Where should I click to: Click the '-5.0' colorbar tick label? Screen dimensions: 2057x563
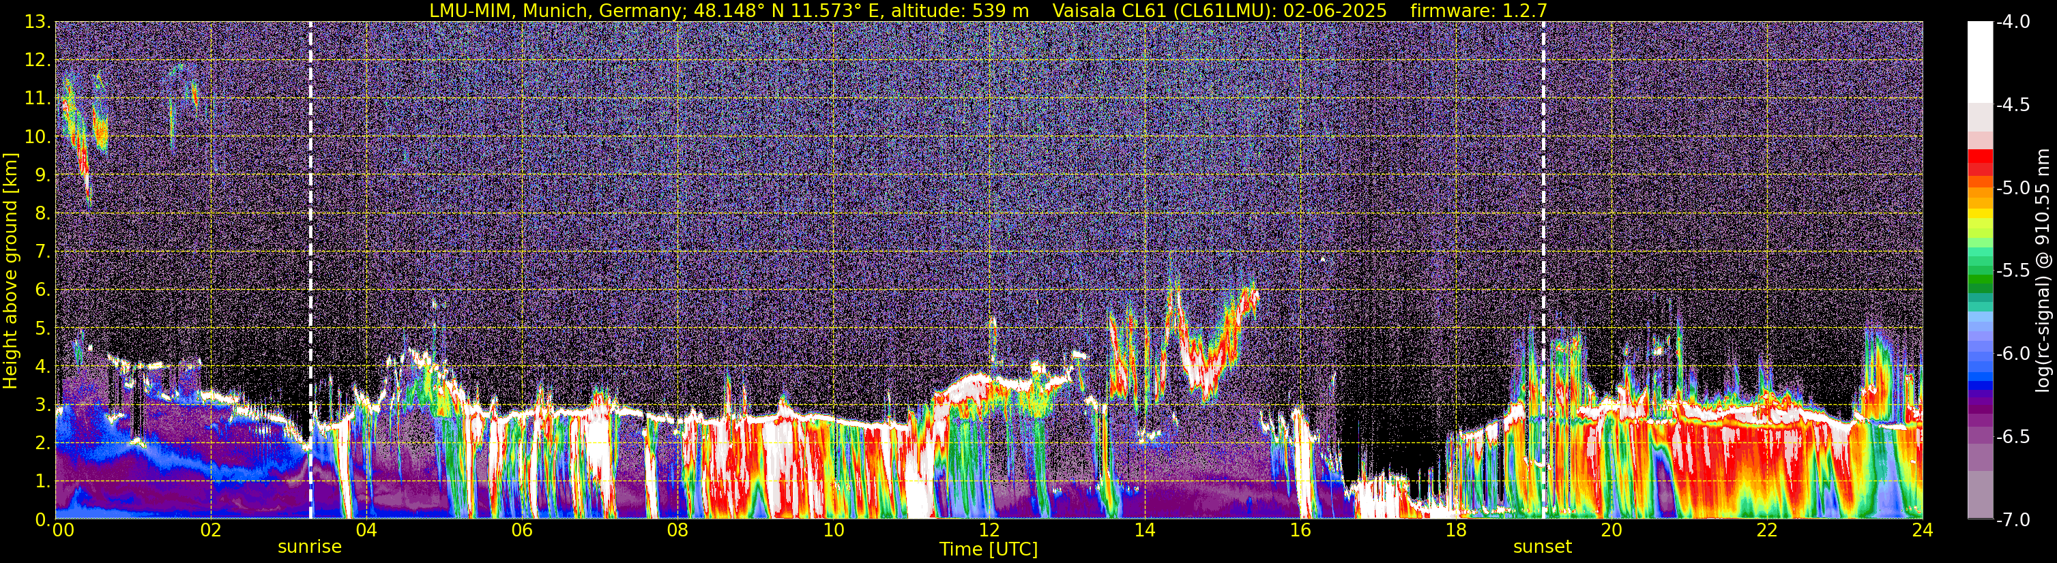2013,188
